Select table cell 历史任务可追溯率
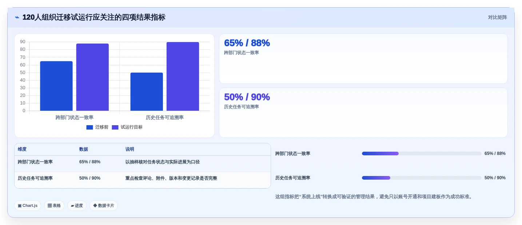 pos(35,178)
